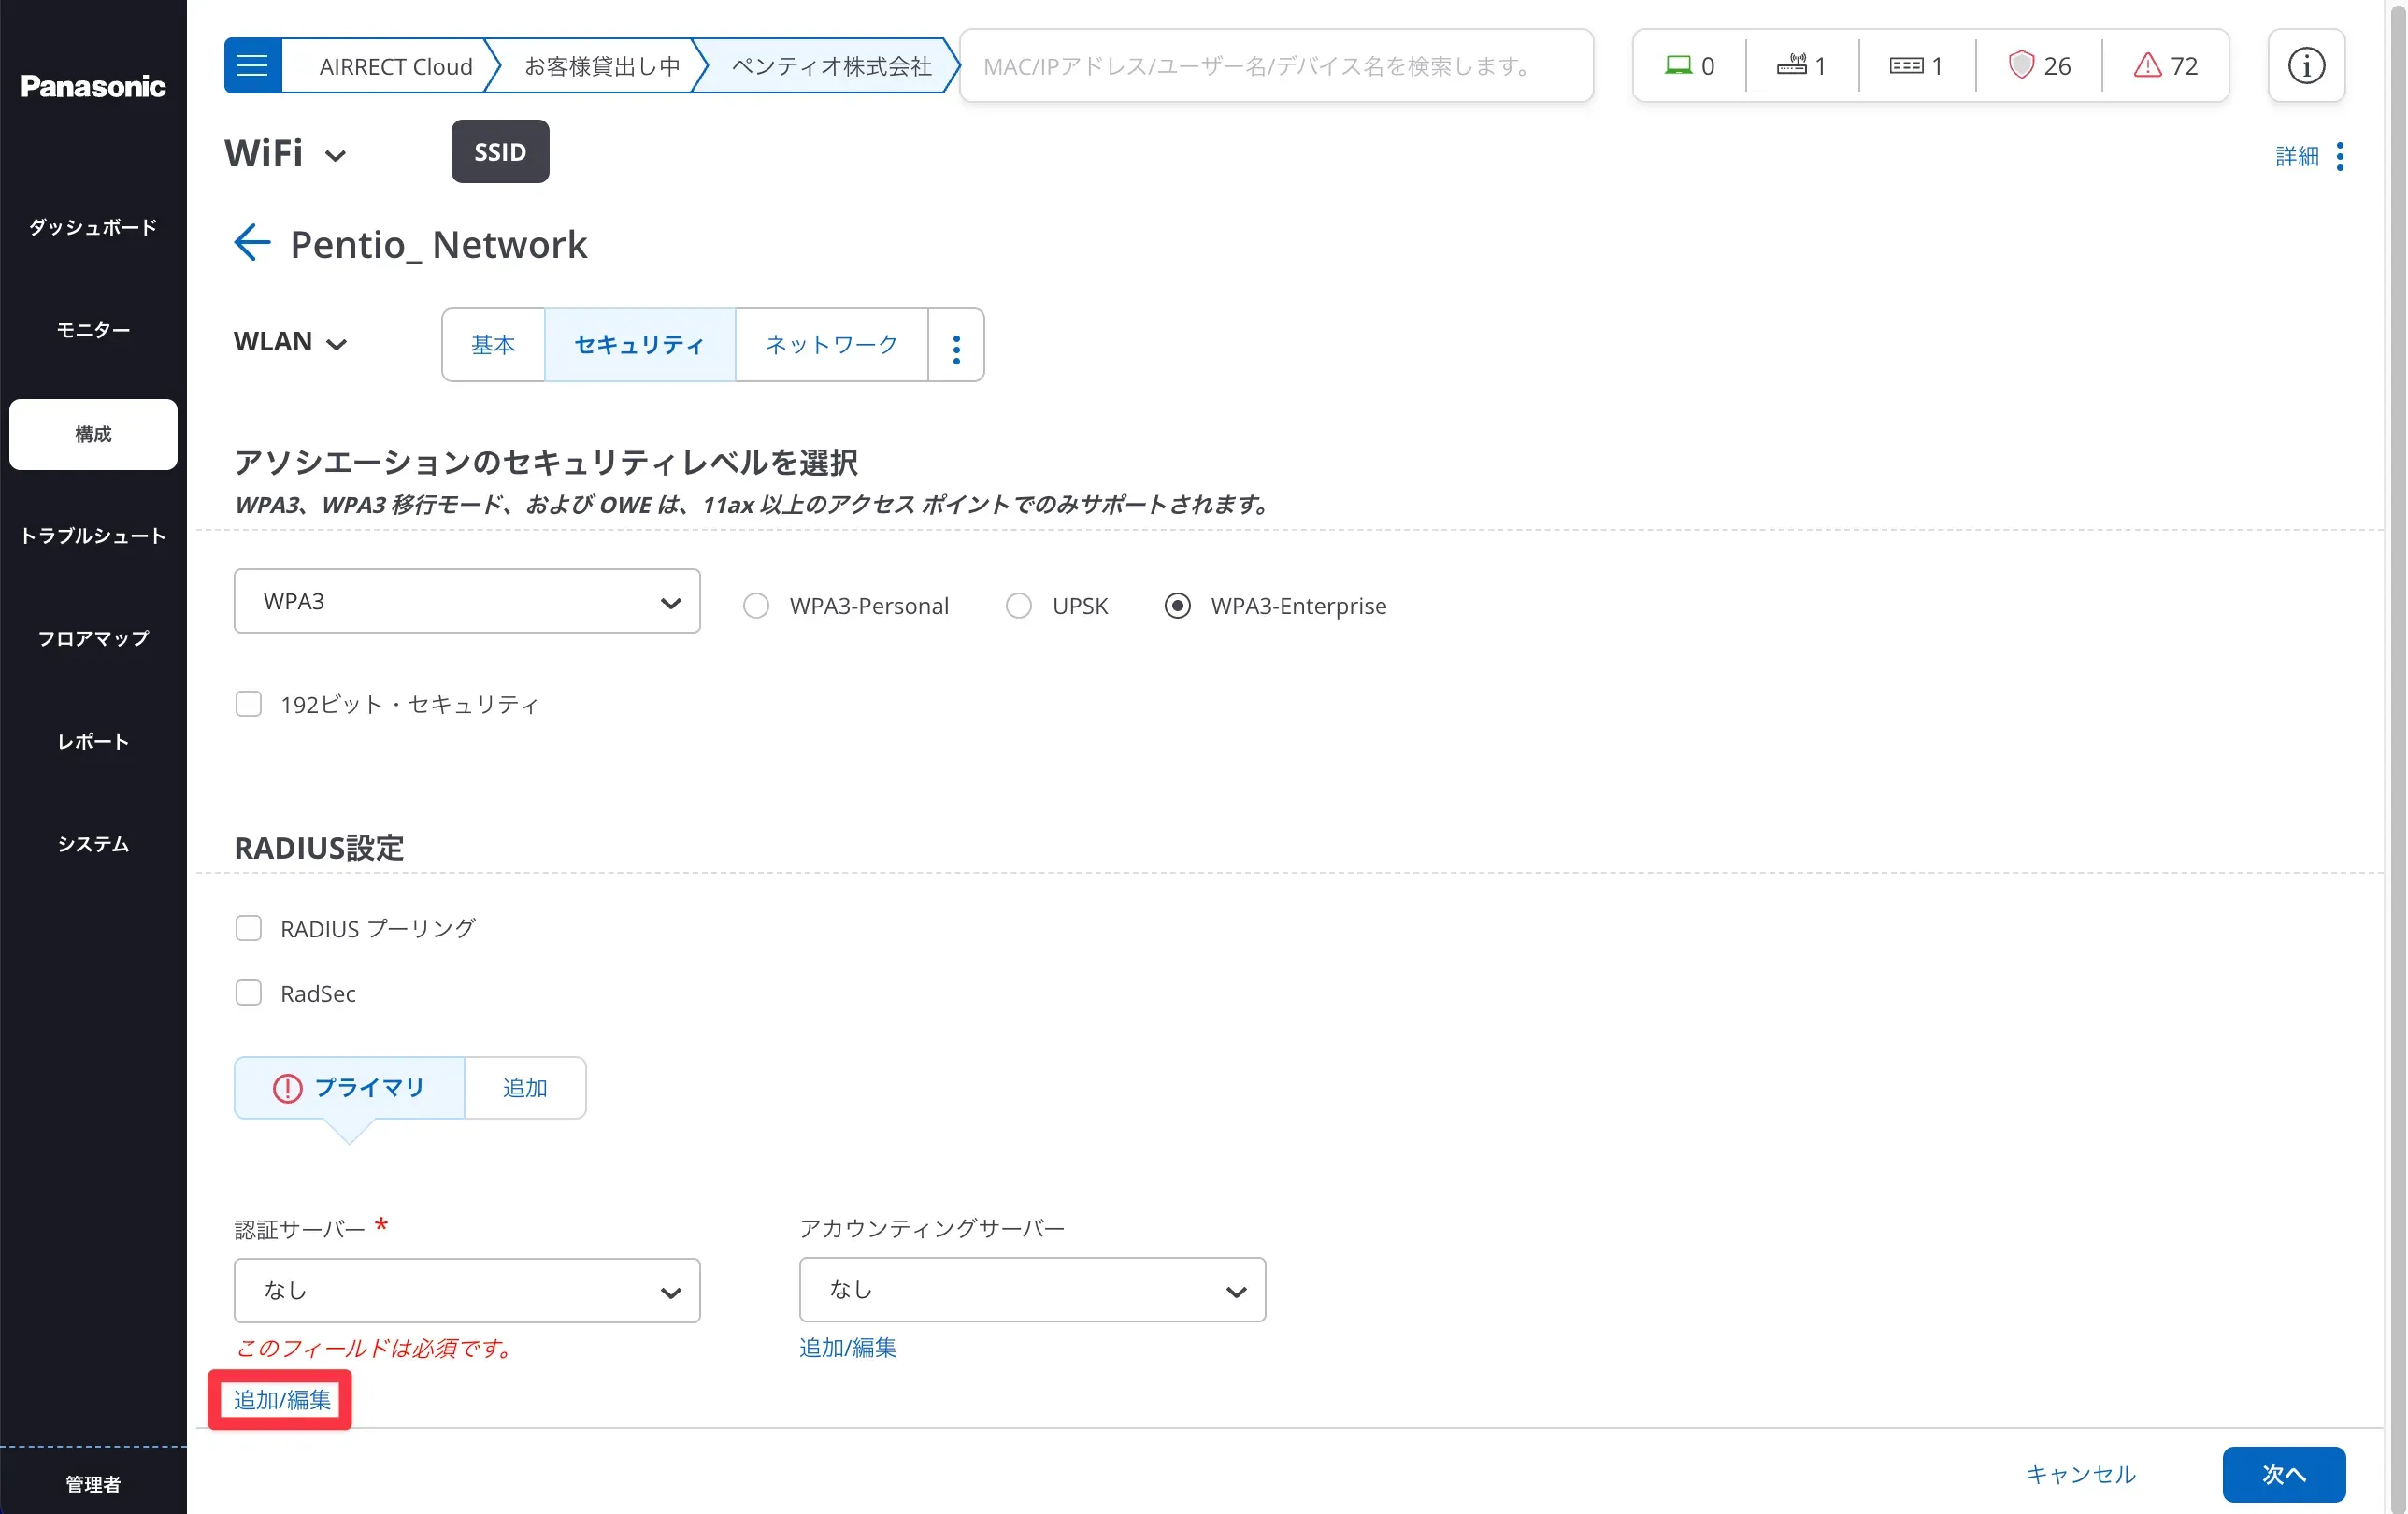Select 構成 in the left sidebar
Viewport: 2408px width, 1514px height.
(x=93, y=434)
